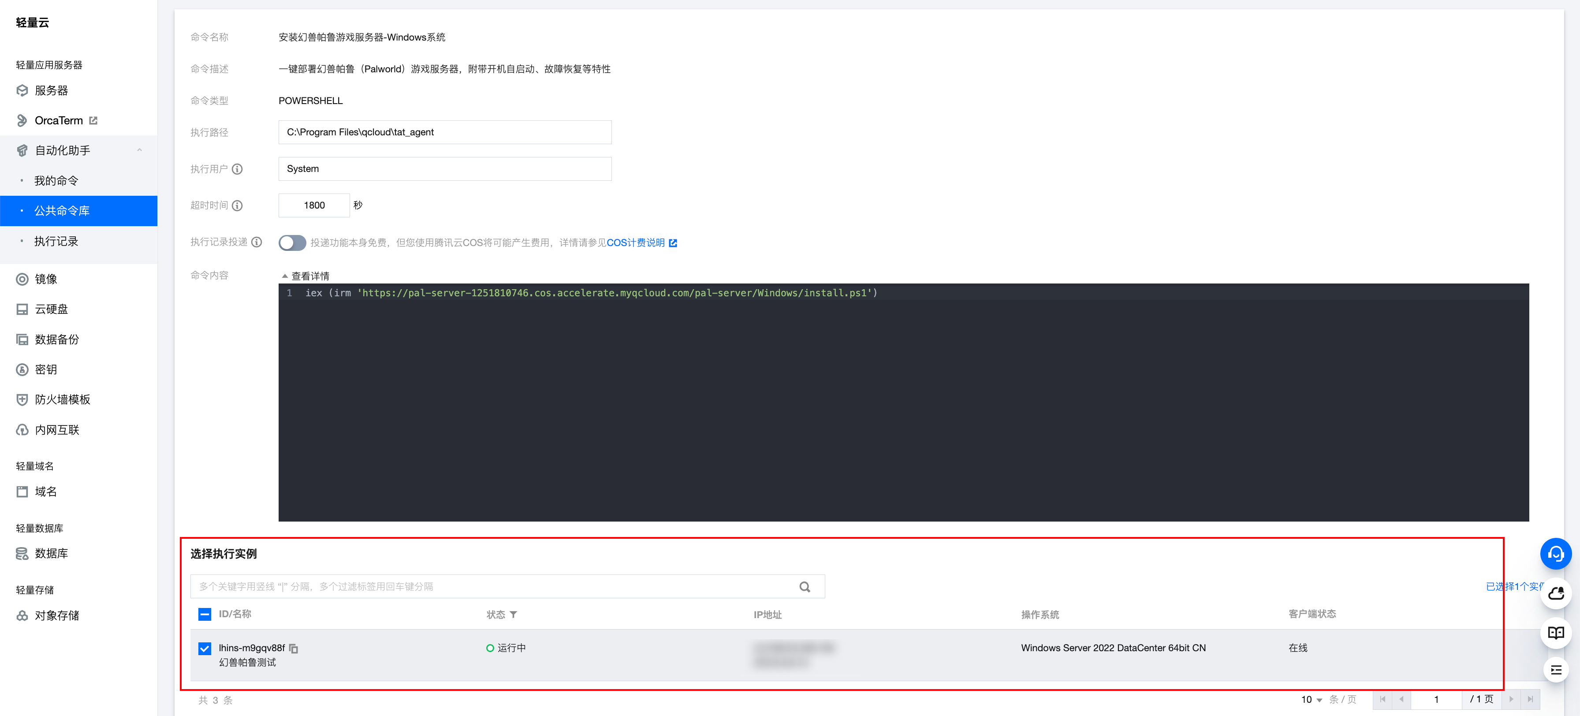Click the 自动化助手 sidebar icon
The image size is (1580, 716).
[x=22, y=150]
